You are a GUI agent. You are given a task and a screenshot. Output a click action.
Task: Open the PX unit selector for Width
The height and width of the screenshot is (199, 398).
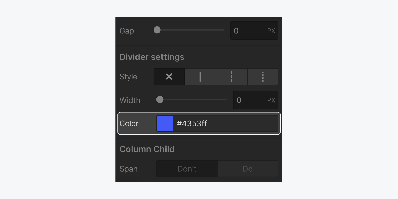(x=271, y=100)
